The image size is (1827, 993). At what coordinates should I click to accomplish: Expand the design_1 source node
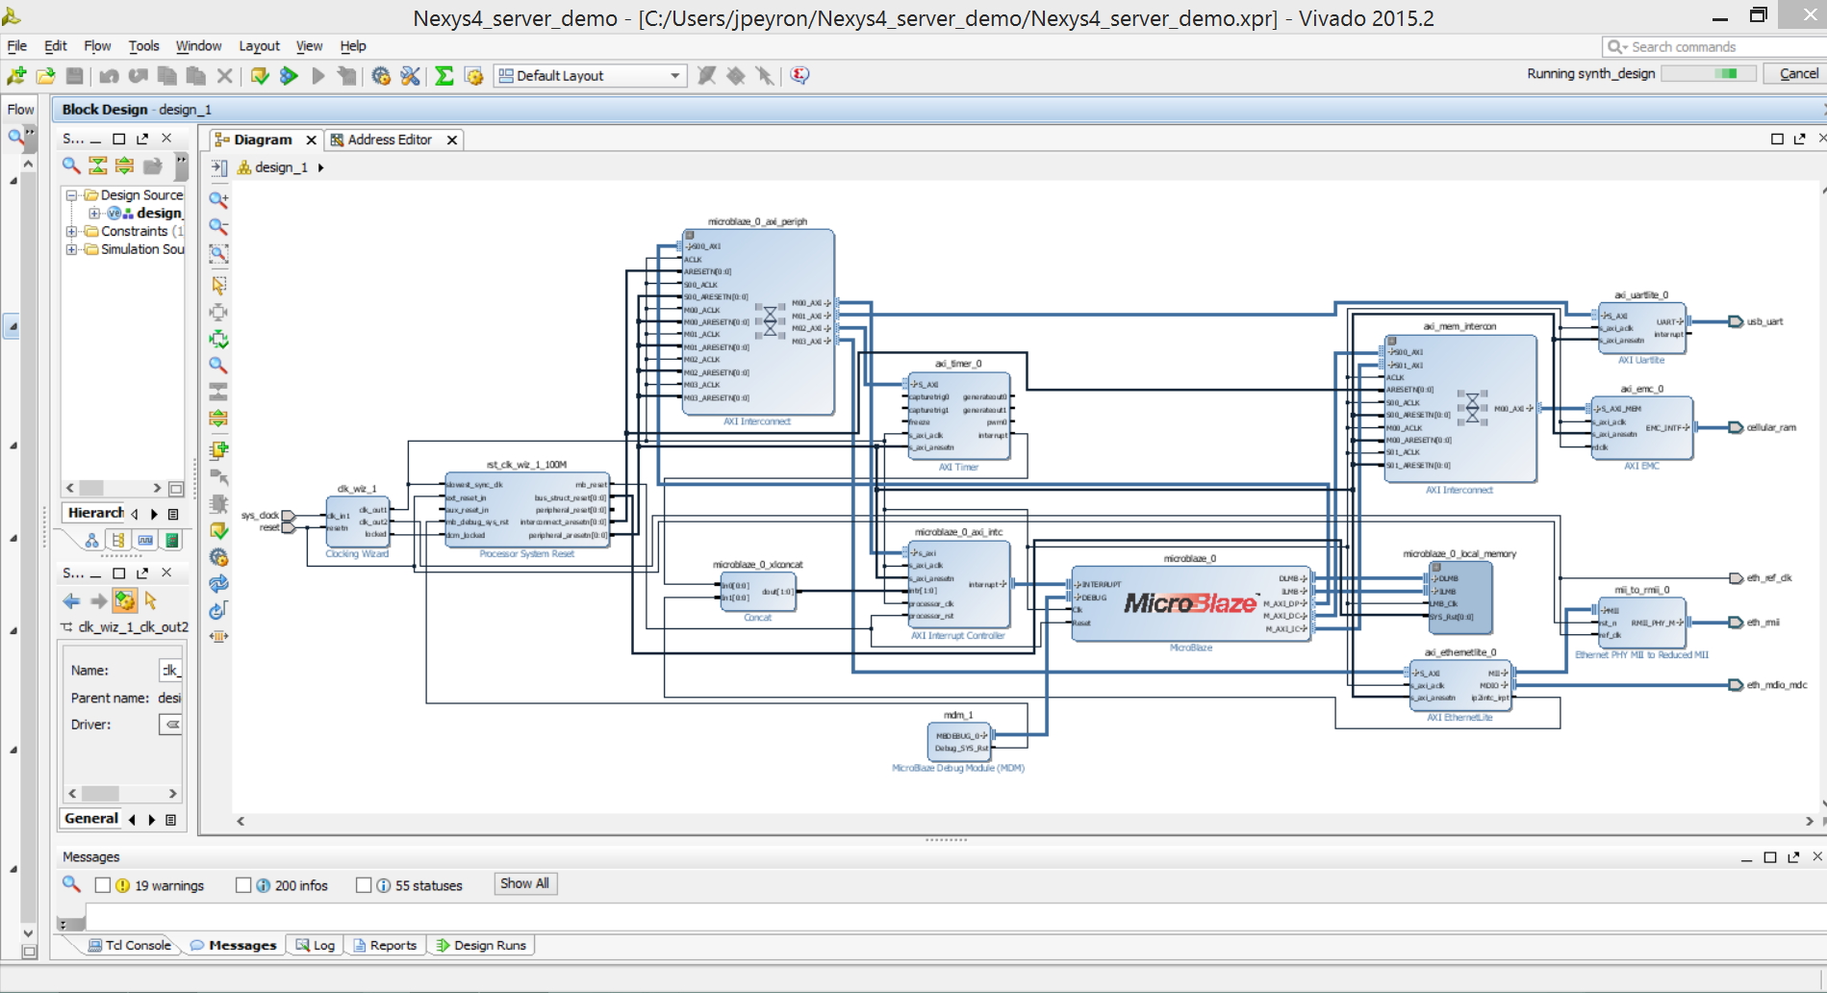(93, 214)
